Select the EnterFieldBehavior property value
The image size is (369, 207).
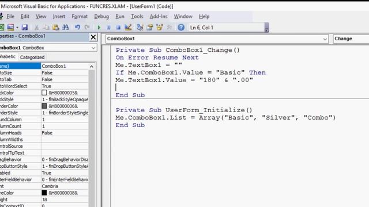click(x=65, y=179)
